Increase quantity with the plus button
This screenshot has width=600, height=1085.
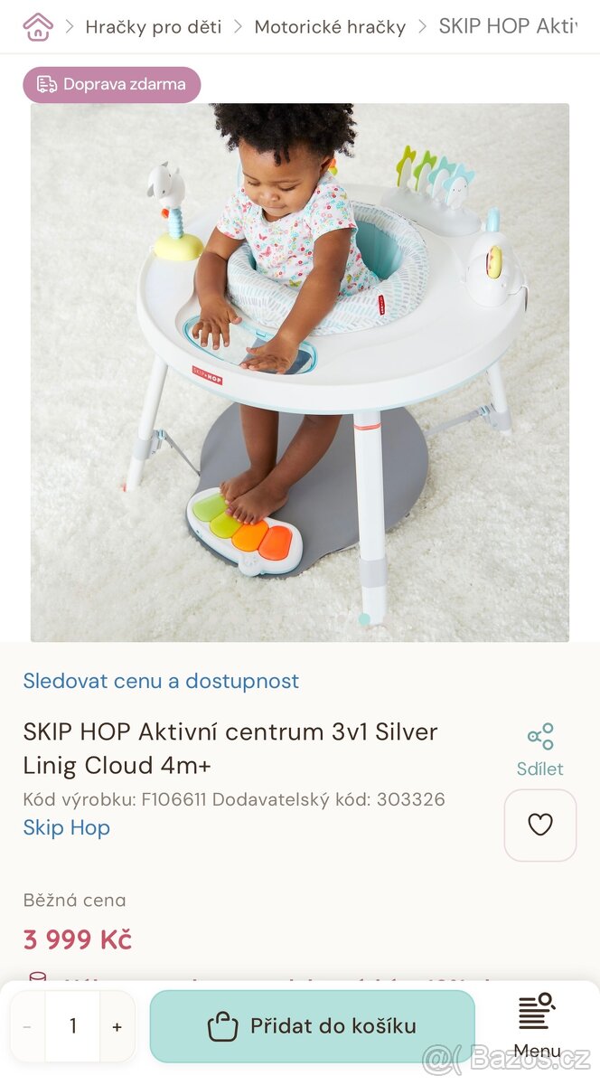[117, 1026]
